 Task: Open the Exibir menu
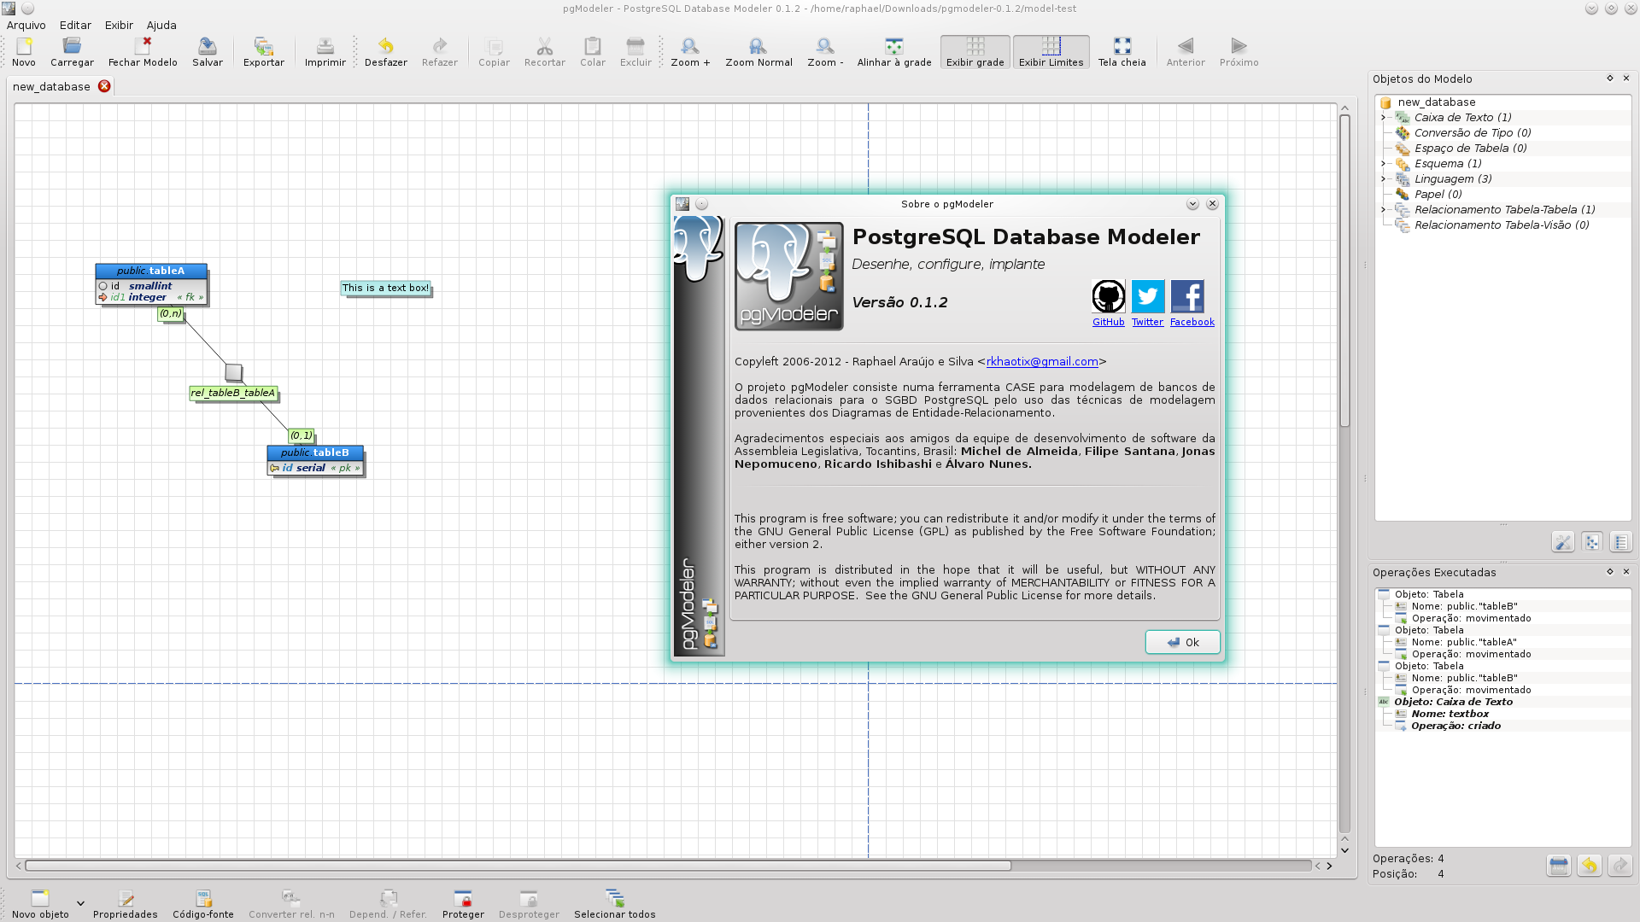pos(119,25)
